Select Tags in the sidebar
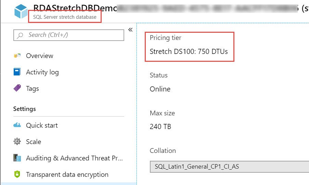The width and height of the screenshot is (309, 185). click(33, 88)
